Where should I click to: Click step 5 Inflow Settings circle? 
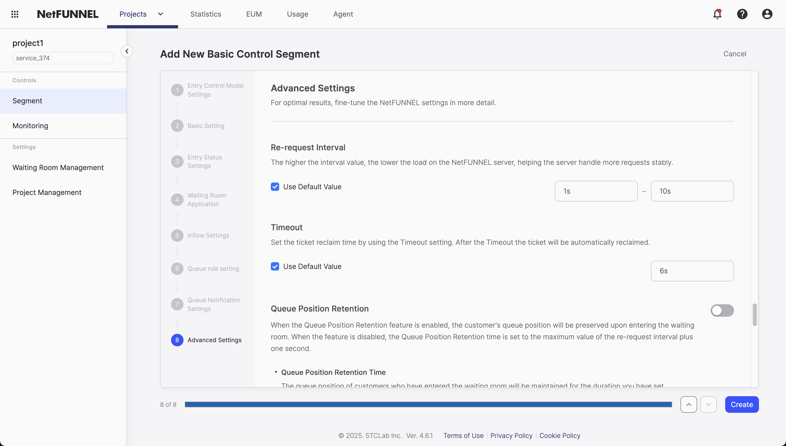[177, 235]
